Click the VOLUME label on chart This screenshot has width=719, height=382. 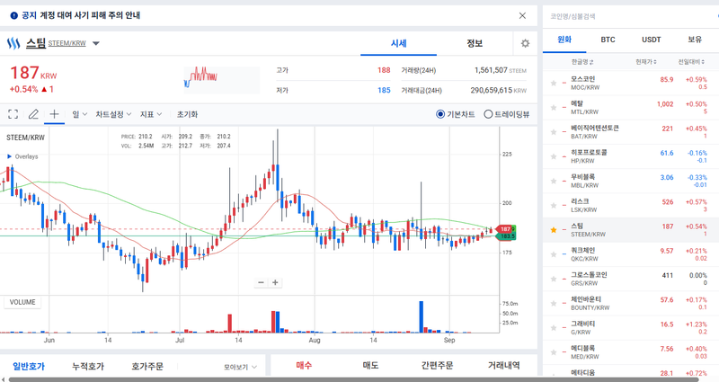[x=22, y=302]
